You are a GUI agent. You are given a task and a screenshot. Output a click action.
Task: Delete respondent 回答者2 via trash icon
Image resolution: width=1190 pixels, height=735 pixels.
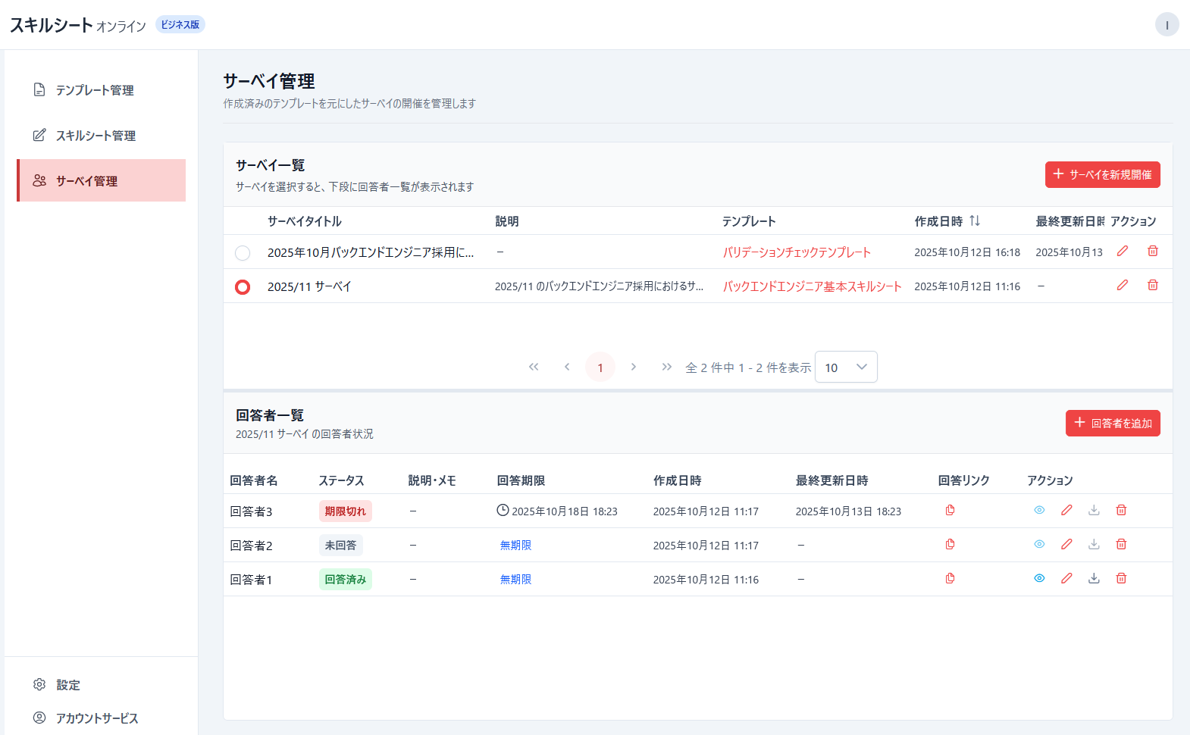[1121, 544]
